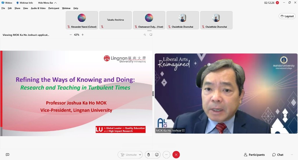Image resolution: width=298 pixels, height=160 pixels.
Task: Toggle the Participants panel
Action: (x=254, y=155)
